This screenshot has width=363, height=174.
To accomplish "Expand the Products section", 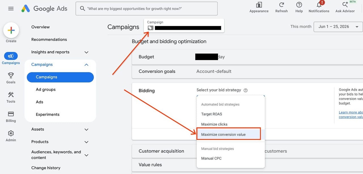I will click(86, 142).
